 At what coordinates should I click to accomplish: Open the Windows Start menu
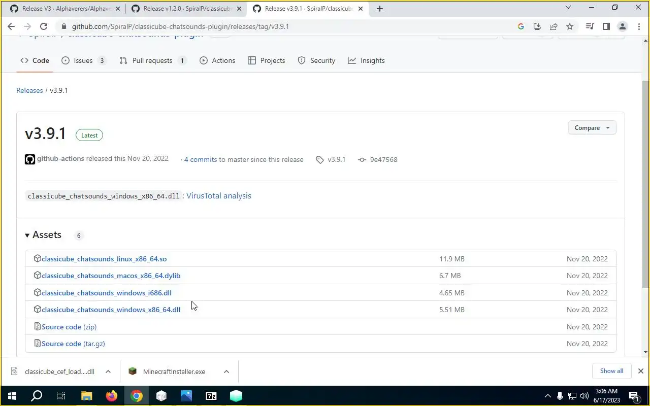tap(12, 396)
